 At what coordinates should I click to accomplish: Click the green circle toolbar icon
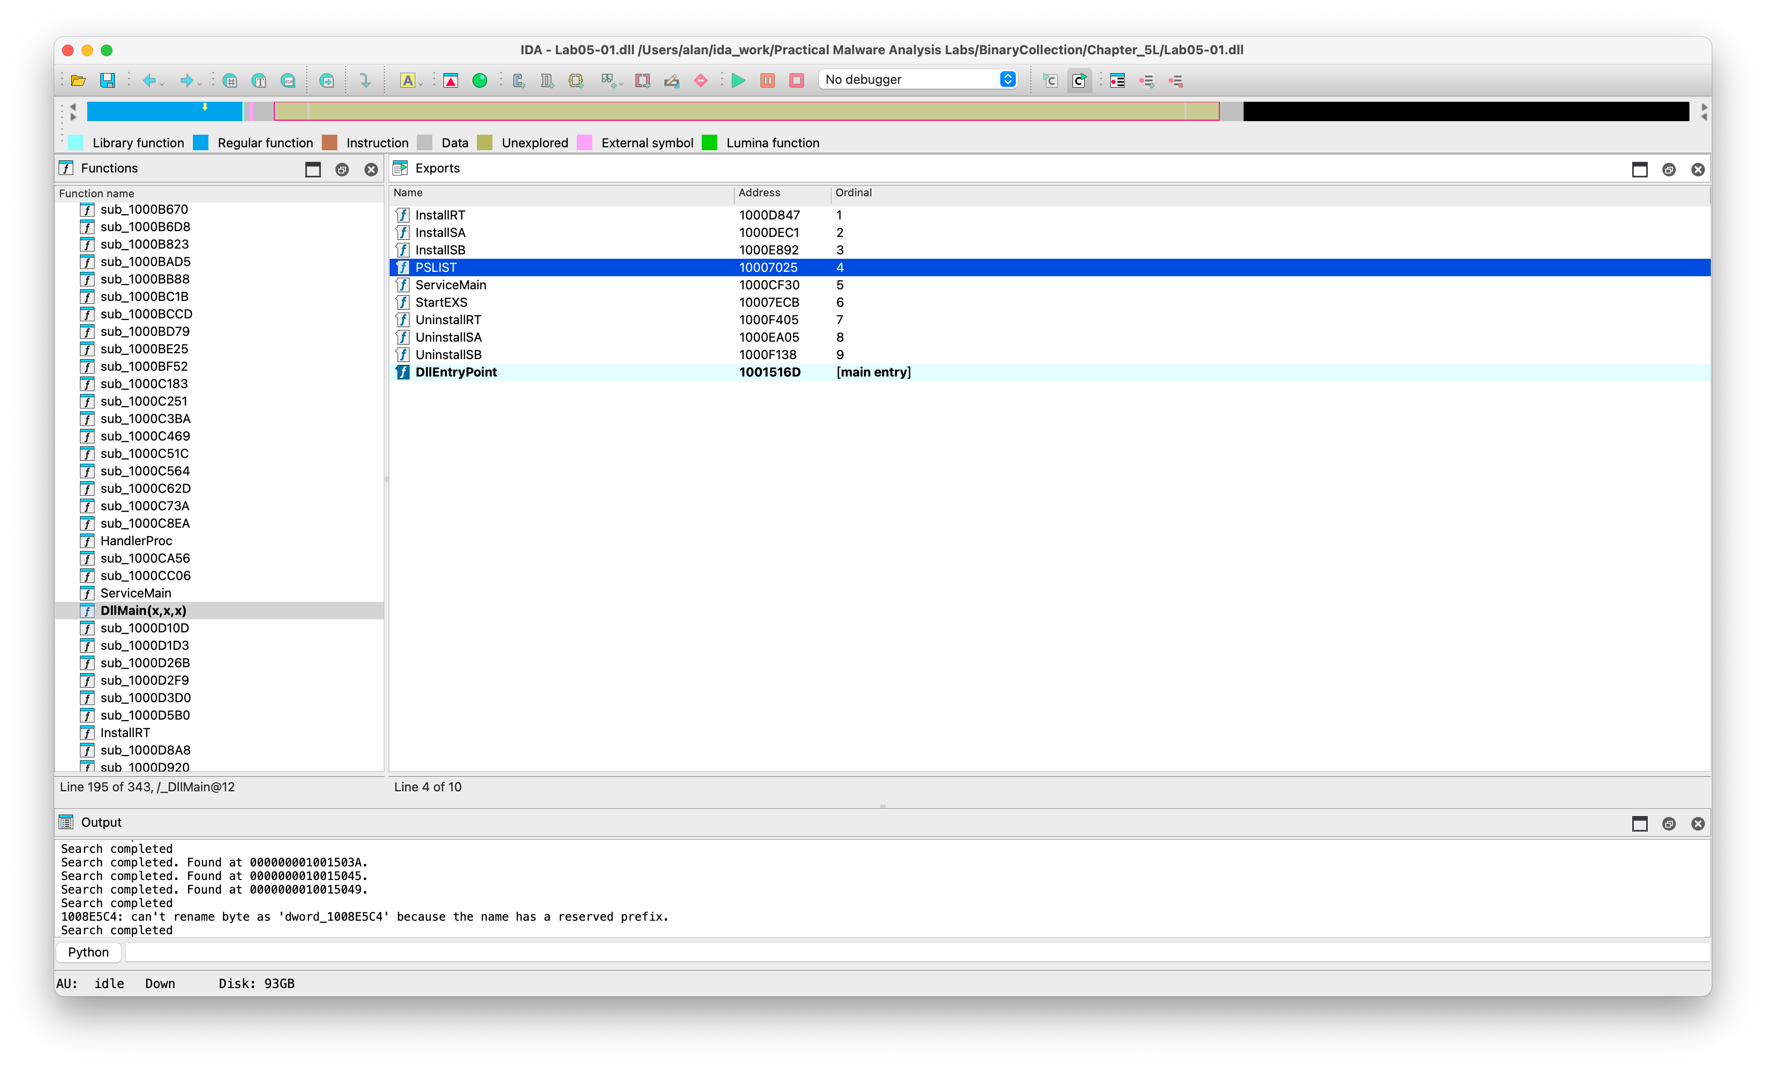tap(479, 80)
